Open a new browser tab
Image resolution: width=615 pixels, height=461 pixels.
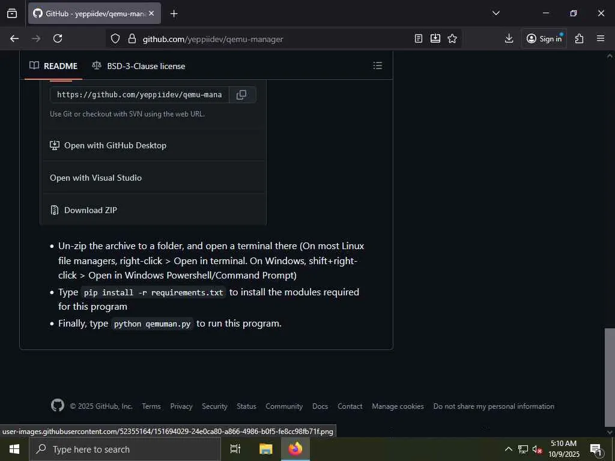pos(174,14)
